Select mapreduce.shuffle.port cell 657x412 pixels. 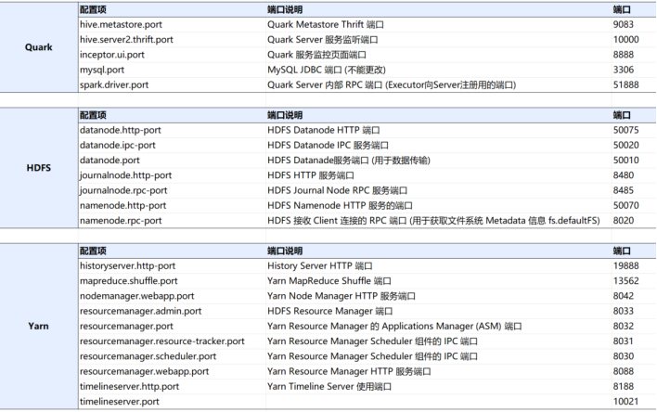(x=172, y=281)
